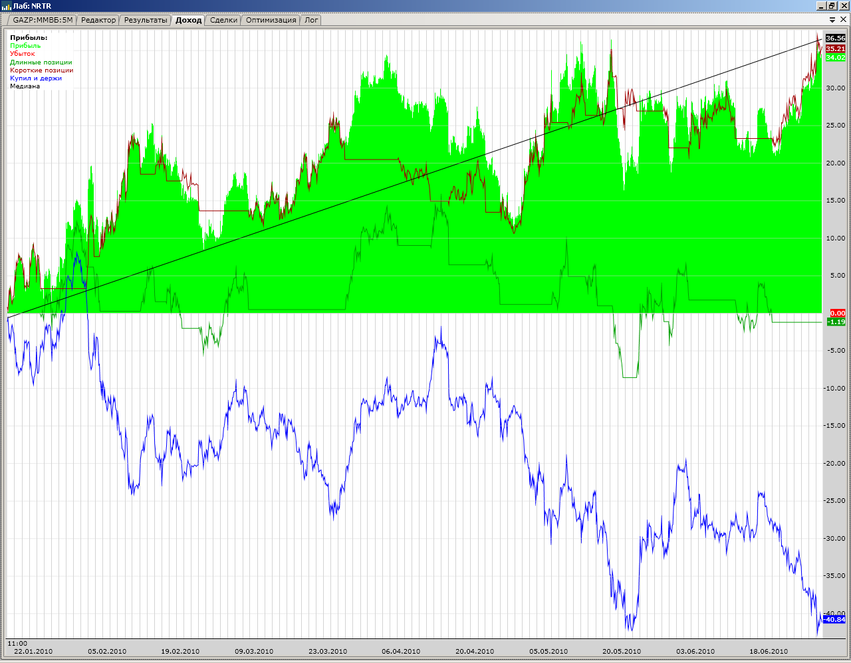Click the 23.03.2010 date label
The height and width of the screenshot is (663, 851).
pos(328,652)
